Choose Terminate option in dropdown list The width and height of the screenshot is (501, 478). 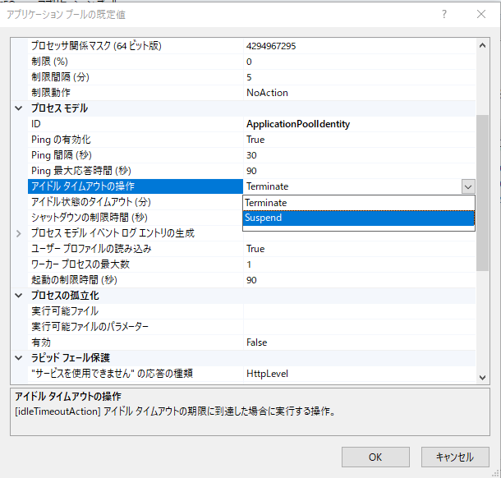point(358,203)
